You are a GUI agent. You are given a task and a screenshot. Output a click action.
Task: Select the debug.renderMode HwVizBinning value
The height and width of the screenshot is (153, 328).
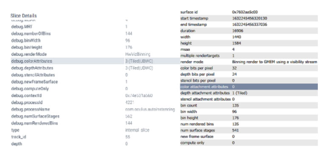click(137, 54)
